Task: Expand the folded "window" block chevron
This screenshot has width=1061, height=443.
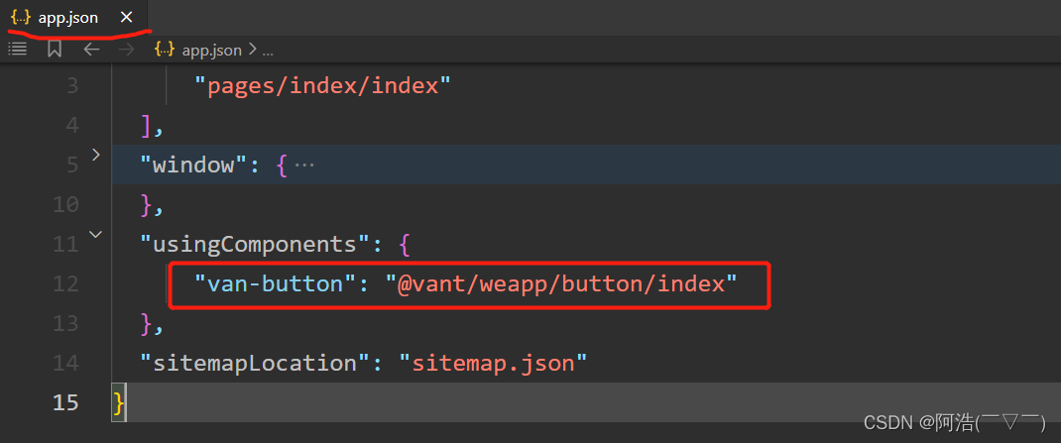Action: (95, 154)
